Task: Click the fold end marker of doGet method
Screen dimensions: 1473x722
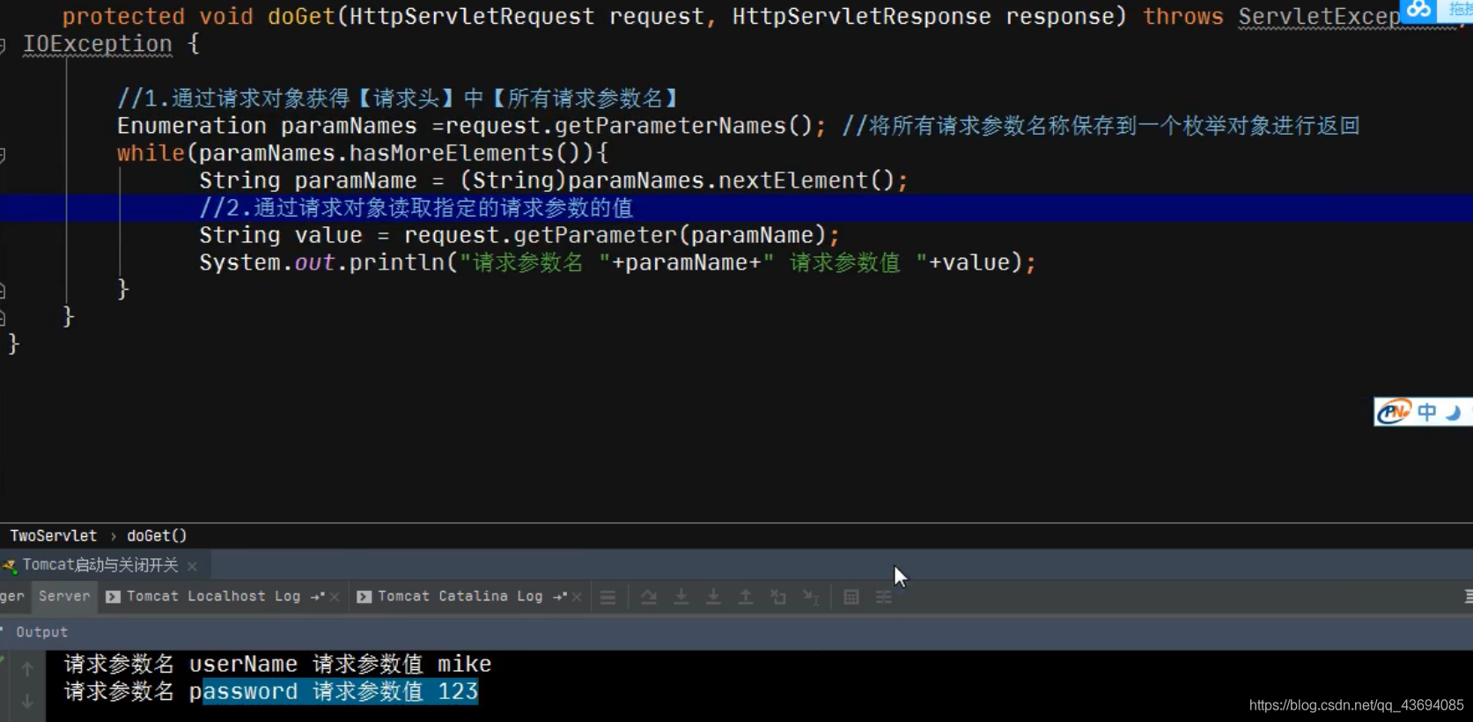Action: (x=3, y=317)
